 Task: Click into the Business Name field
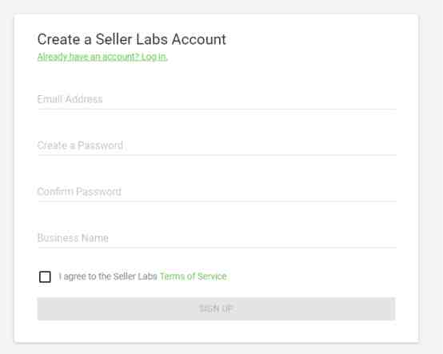217,238
